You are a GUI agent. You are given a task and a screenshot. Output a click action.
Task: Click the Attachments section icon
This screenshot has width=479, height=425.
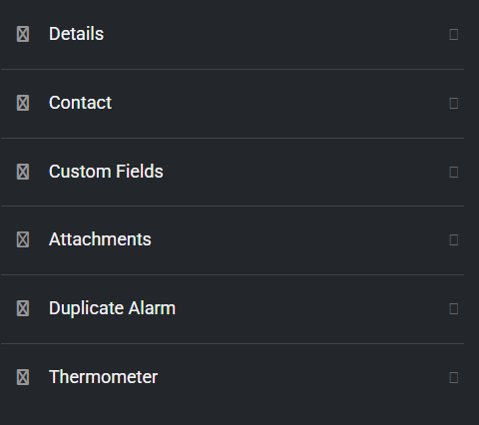click(23, 239)
